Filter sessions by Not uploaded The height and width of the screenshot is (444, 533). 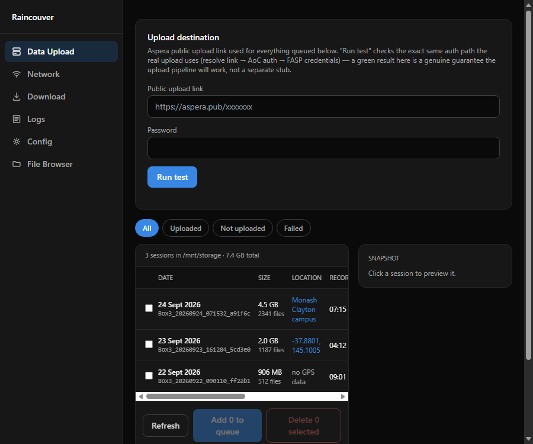click(x=243, y=228)
